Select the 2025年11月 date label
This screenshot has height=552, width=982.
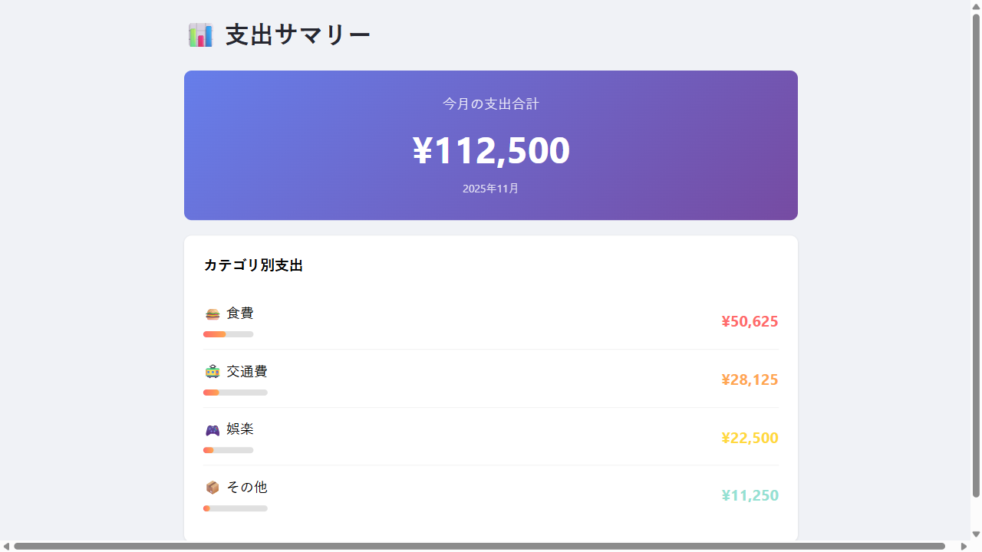[x=491, y=189]
